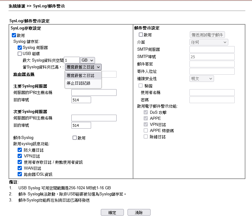The width and height of the screenshot is (252, 219).
Task: Focus the primary Syslog server IP field
Action: pyautogui.click(x=94, y=93)
